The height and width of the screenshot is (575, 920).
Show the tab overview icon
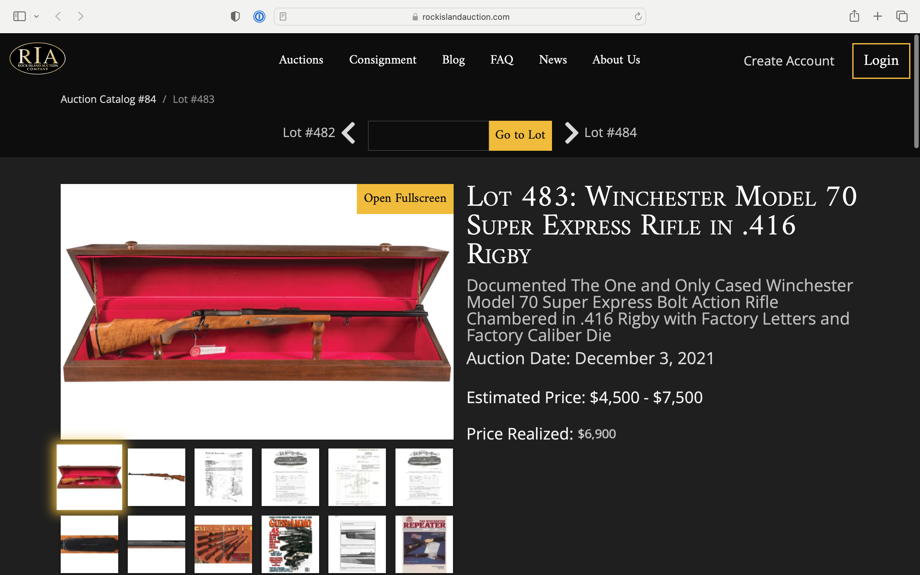(x=902, y=16)
